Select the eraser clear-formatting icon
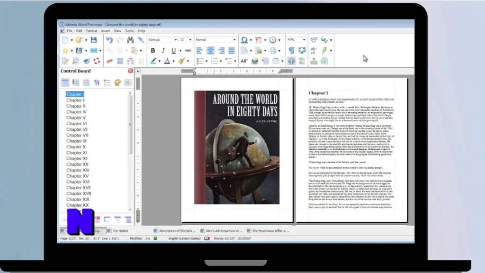Screen dimensions: 485x273 point(109,61)
